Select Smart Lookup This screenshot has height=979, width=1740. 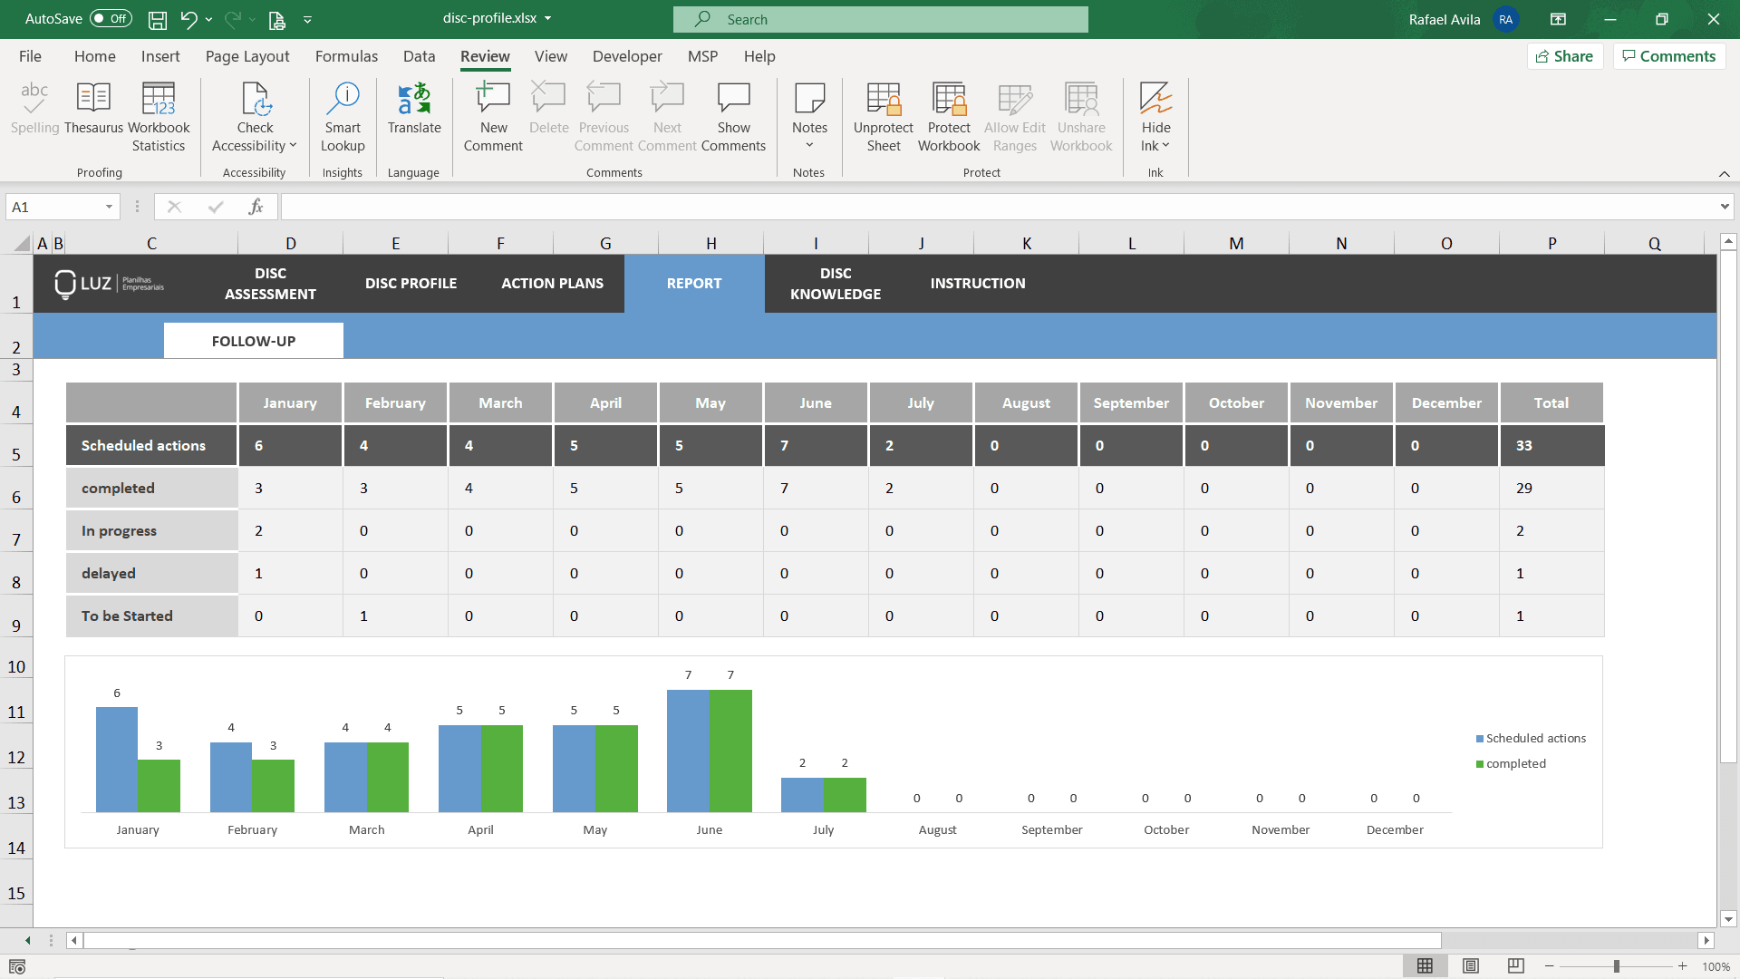[x=342, y=115]
